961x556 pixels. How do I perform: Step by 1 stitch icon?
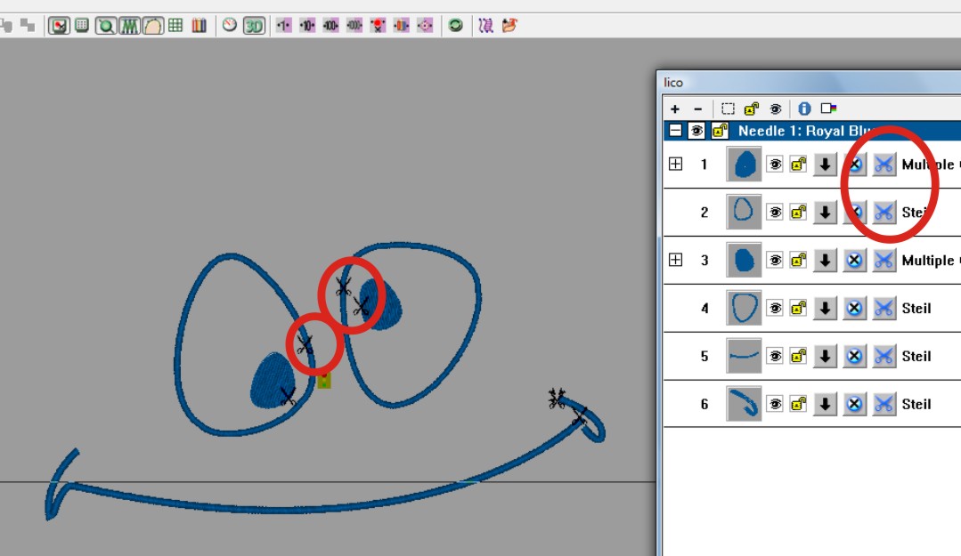click(x=283, y=26)
